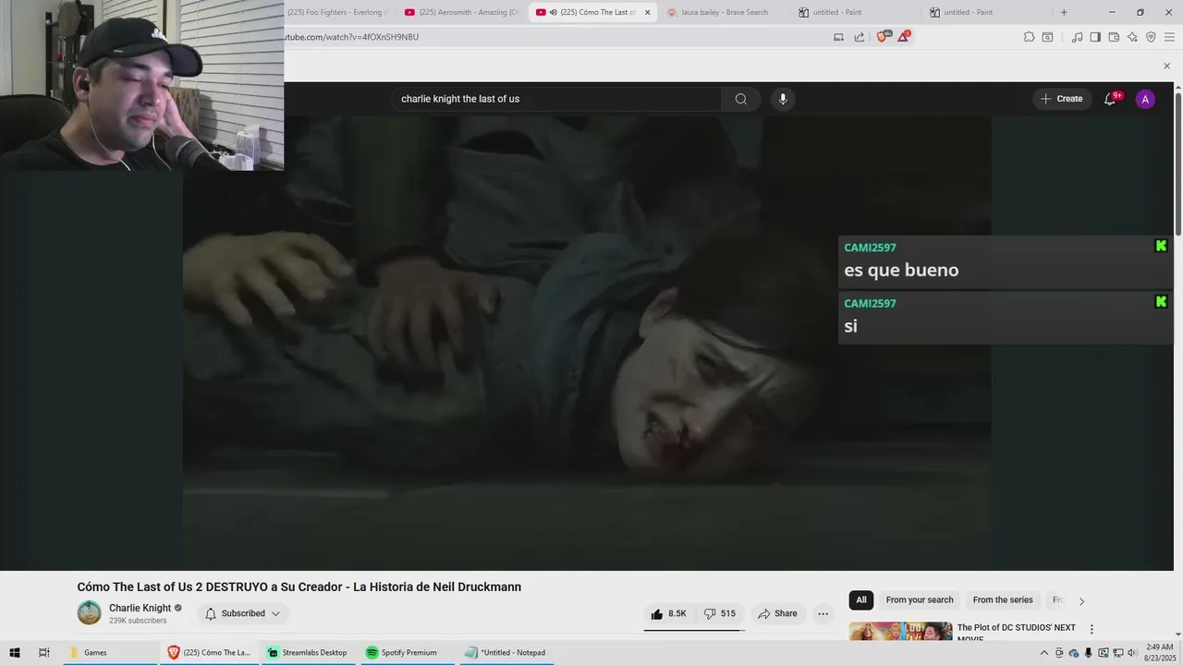
Task: Dislike the video with thumbs down
Action: tap(719, 613)
